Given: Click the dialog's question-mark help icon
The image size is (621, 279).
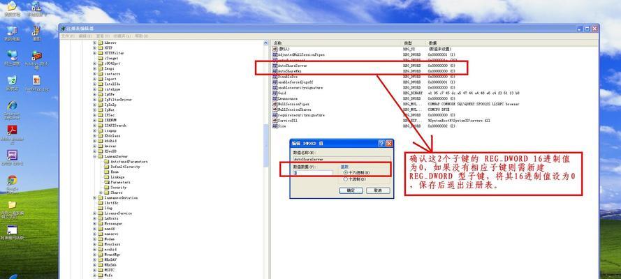Looking at the screenshot, I should 381,144.
